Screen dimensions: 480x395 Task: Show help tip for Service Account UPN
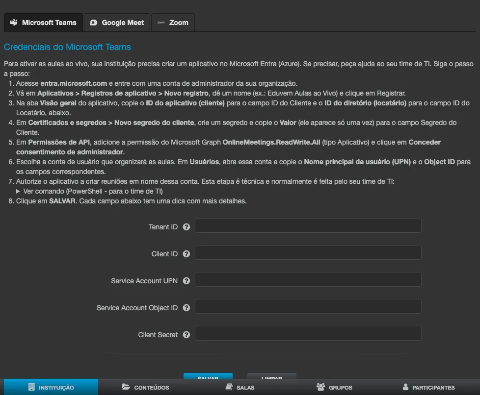[187, 281]
